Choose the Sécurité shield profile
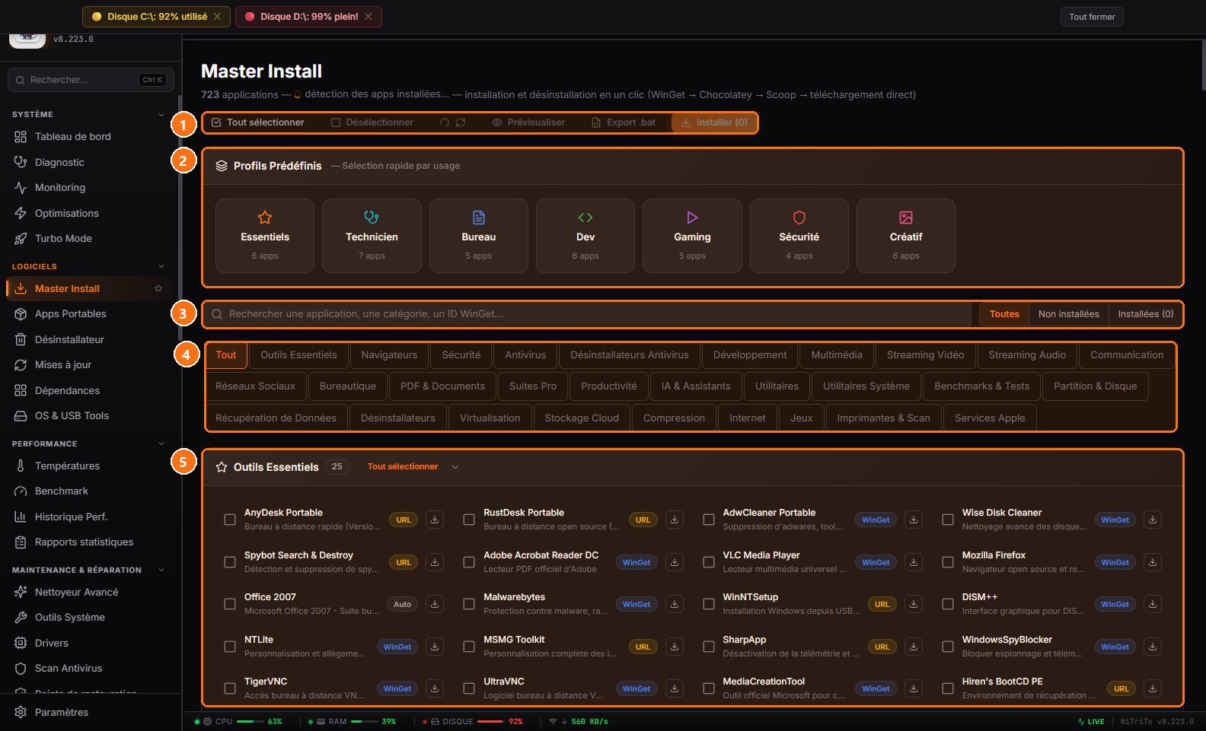The height and width of the screenshot is (731, 1206). pyautogui.click(x=799, y=236)
